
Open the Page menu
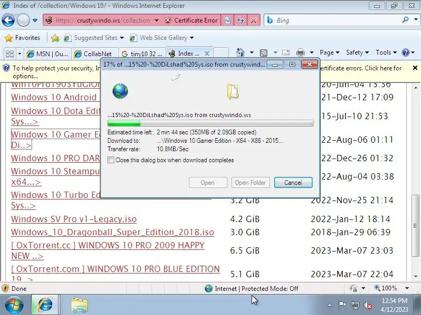pyautogui.click(x=329, y=52)
